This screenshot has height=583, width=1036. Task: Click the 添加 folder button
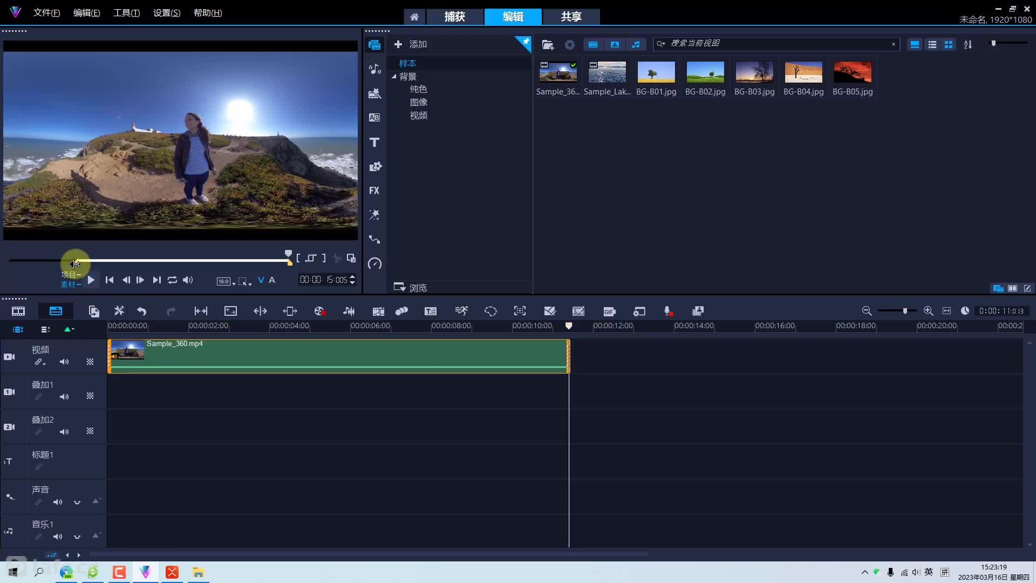pyautogui.click(x=411, y=44)
